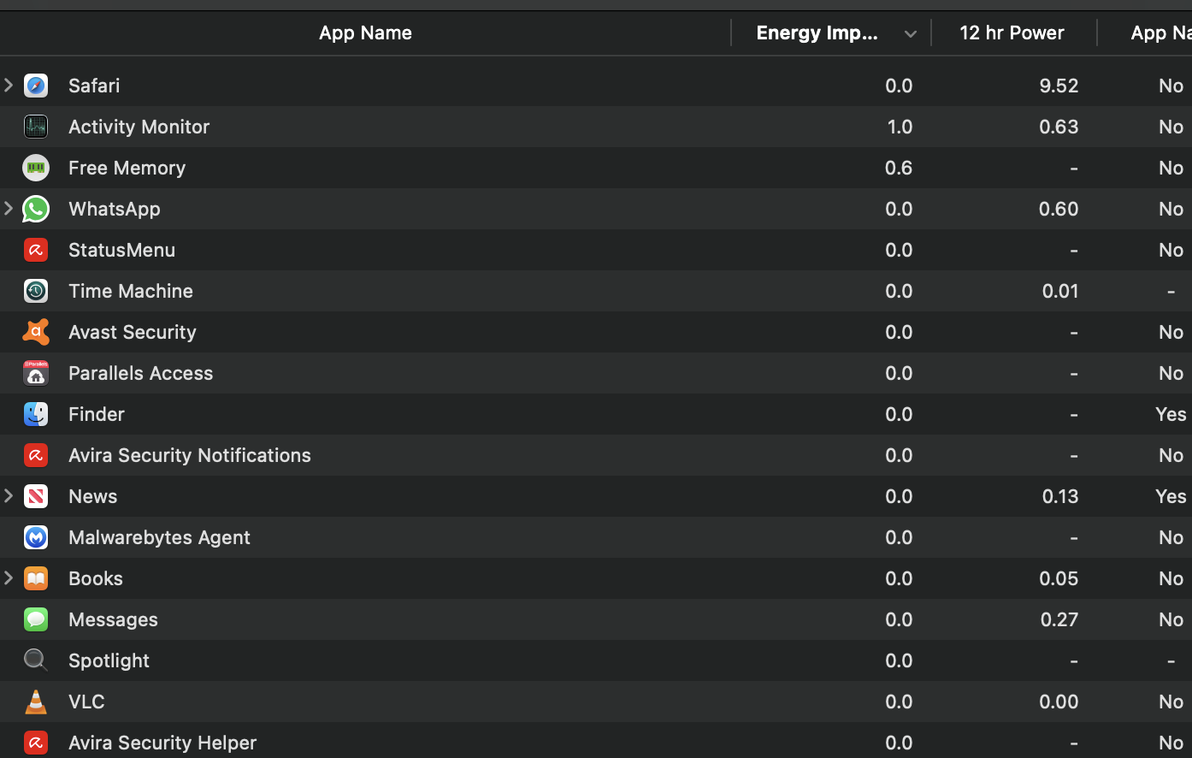This screenshot has height=758, width=1192.
Task: Select Avira Security Notifications row name
Action: click(190, 455)
